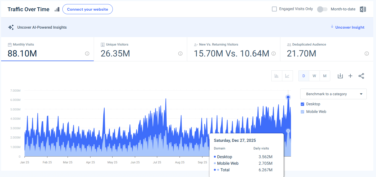Image resolution: width=376 pixels, height=177 pixels.
Task: Switch chart granularity to Weekly
Action: (314, 76)
